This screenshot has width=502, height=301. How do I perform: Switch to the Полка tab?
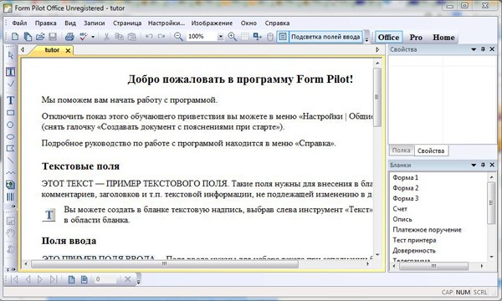[401, 150]
